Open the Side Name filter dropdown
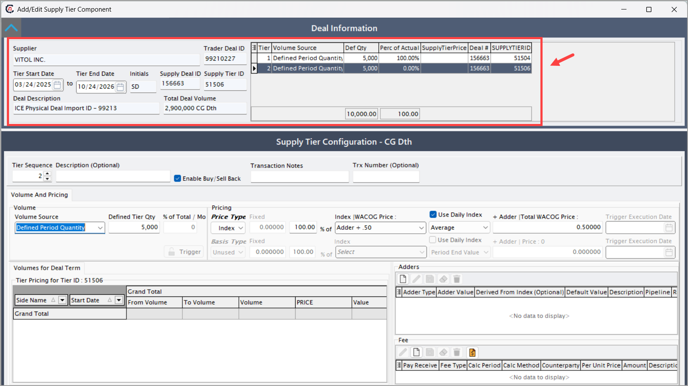The width and height of the screenshot is (688, 386). [62, 300]
